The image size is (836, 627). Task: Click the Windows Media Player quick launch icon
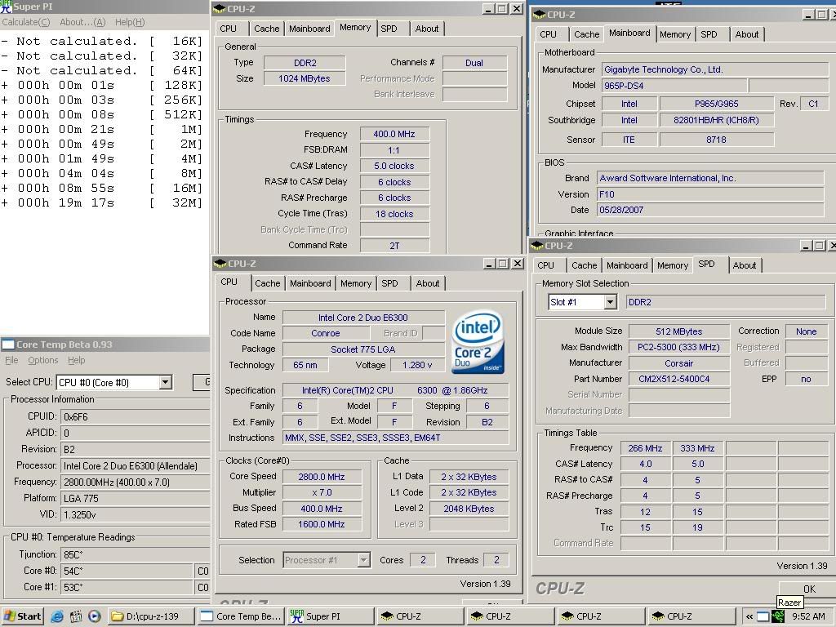click(95, 616)
